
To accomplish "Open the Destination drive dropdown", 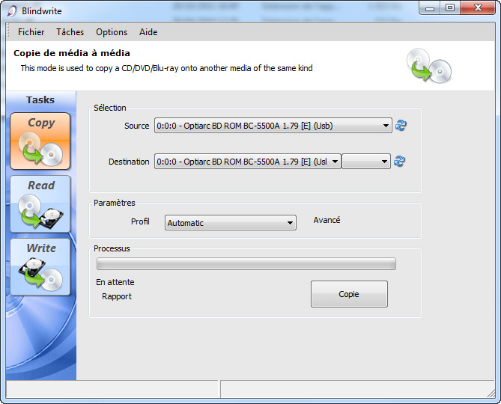I will 248,162.
